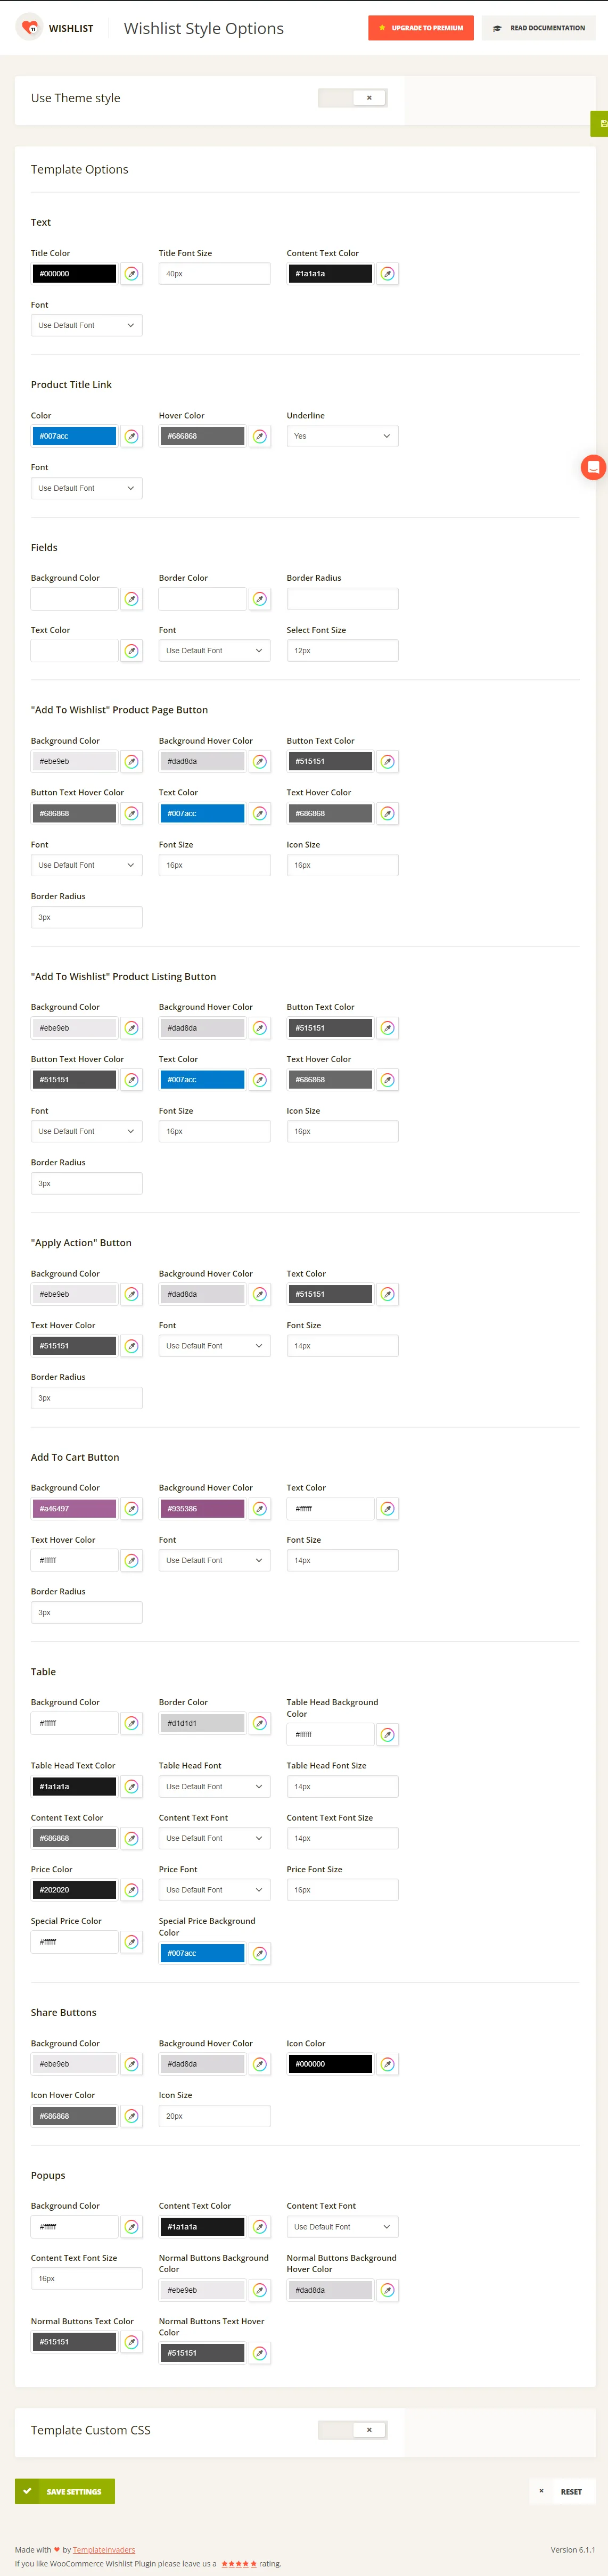Open picker icon for Add To Cart Background Hover Color
The image size is (608, 2576).
coord(259,1509)
